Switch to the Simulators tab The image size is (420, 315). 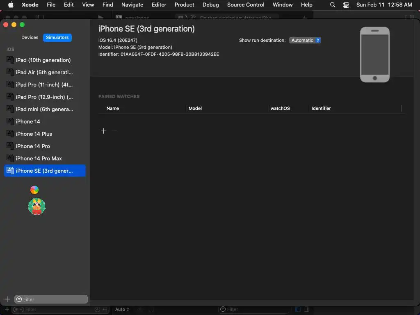57,37
